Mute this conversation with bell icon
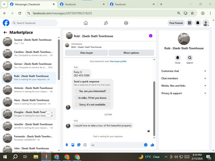 [x=178, y=58]
